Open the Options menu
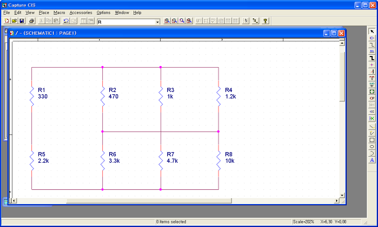The width and height of the screenshot is (378, 227). pyautogui.click(x=103, y=12)
